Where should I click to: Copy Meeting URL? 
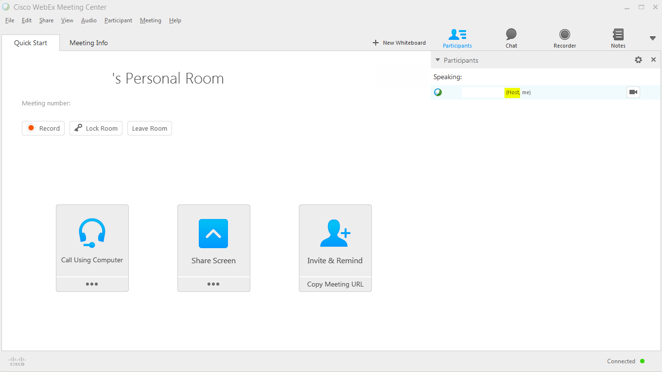coord(335,284)
